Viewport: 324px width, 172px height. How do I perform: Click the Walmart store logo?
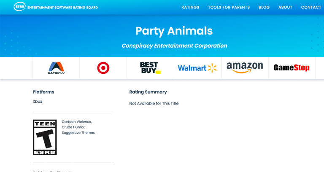pyautogui.click(x=197, y=68)
